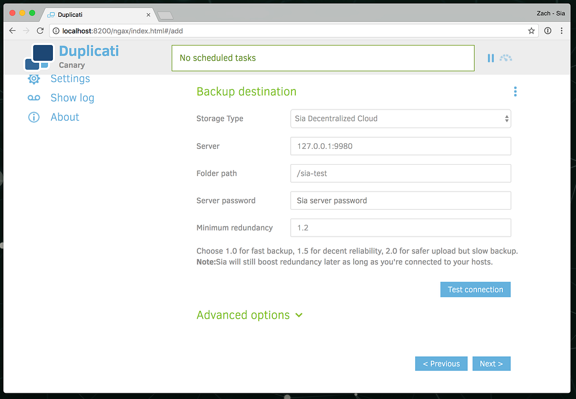Click the About info icon
Image resolution: width=576 pixels, height=399 pixels.
click(34, 117)
